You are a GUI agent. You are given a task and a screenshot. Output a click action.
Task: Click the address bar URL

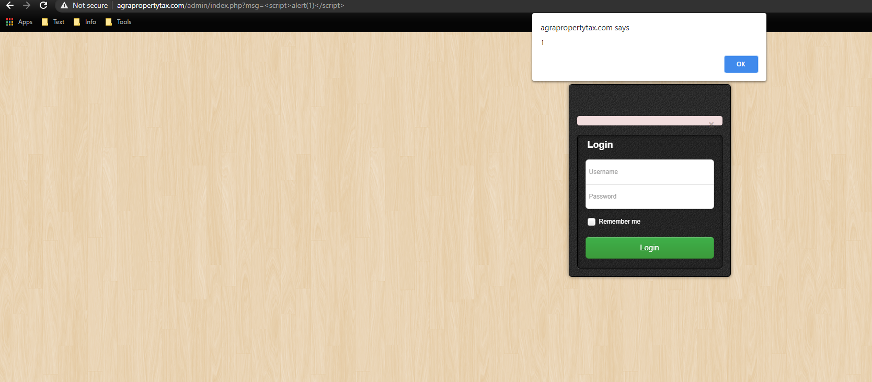(x=231, y=5)
